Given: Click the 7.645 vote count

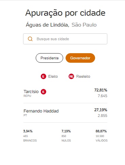Looking at the screenshot, I should 102,96.
